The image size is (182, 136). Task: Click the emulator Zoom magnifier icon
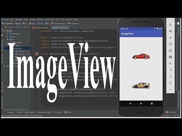click(x=170, y=63)
